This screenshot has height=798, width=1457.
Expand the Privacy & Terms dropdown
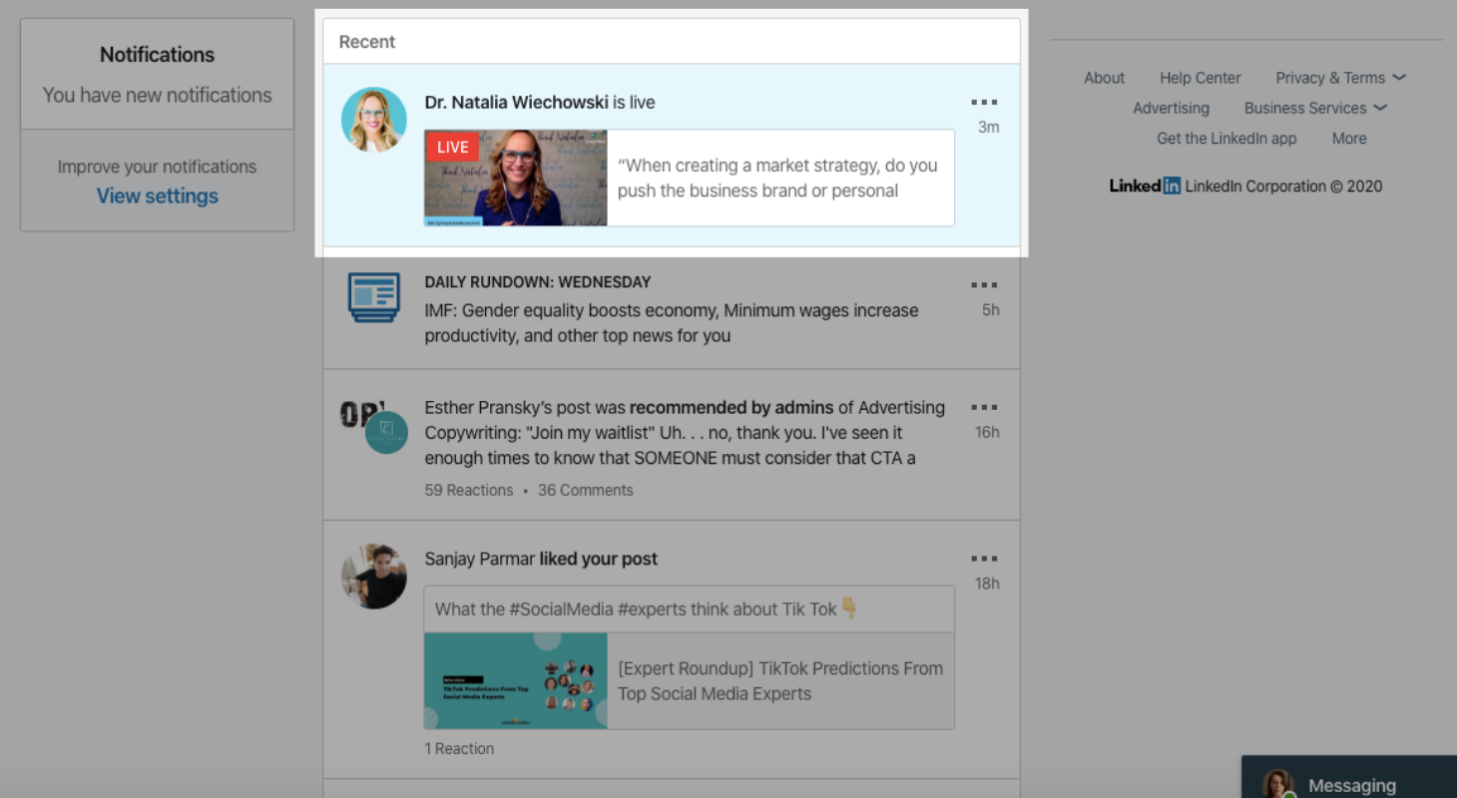point(1340,78)
